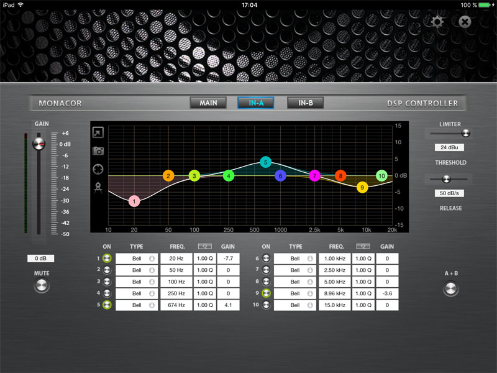Enable EQ band 7
Viewport: 497px width, 373px height.
[266, 270]
